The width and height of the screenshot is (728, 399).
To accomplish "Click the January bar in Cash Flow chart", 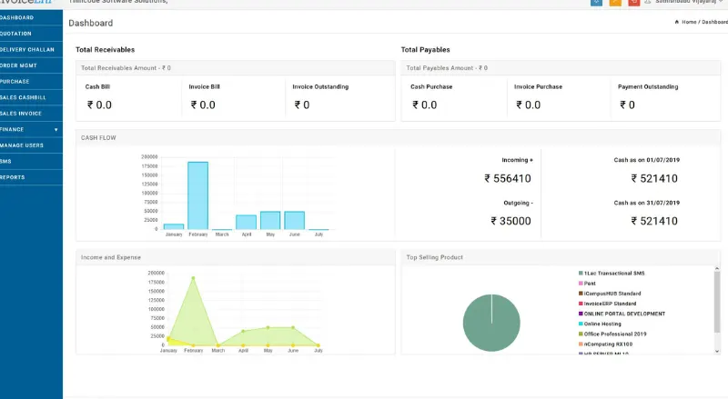I will [x=174, y=226].
